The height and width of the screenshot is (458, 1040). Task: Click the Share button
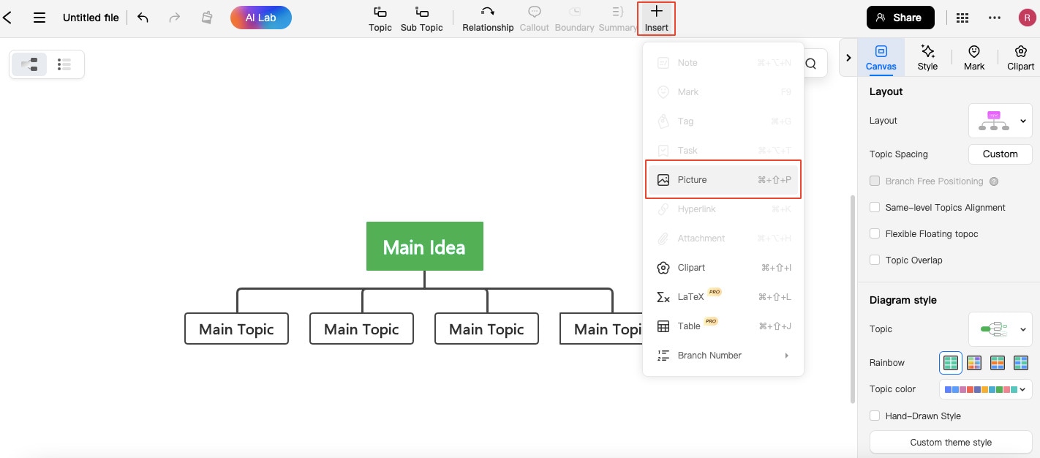(900, 18)
